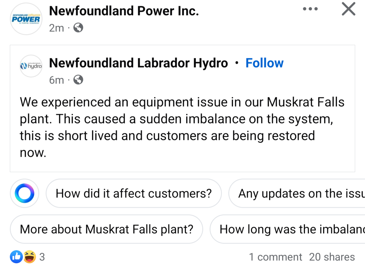Dismiss the post with the X button
The height and width of the screenshot is (270, 365).
348,9
